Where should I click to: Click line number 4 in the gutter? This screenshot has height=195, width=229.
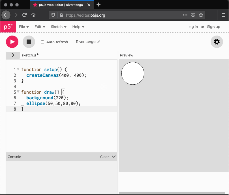point(15,87)
